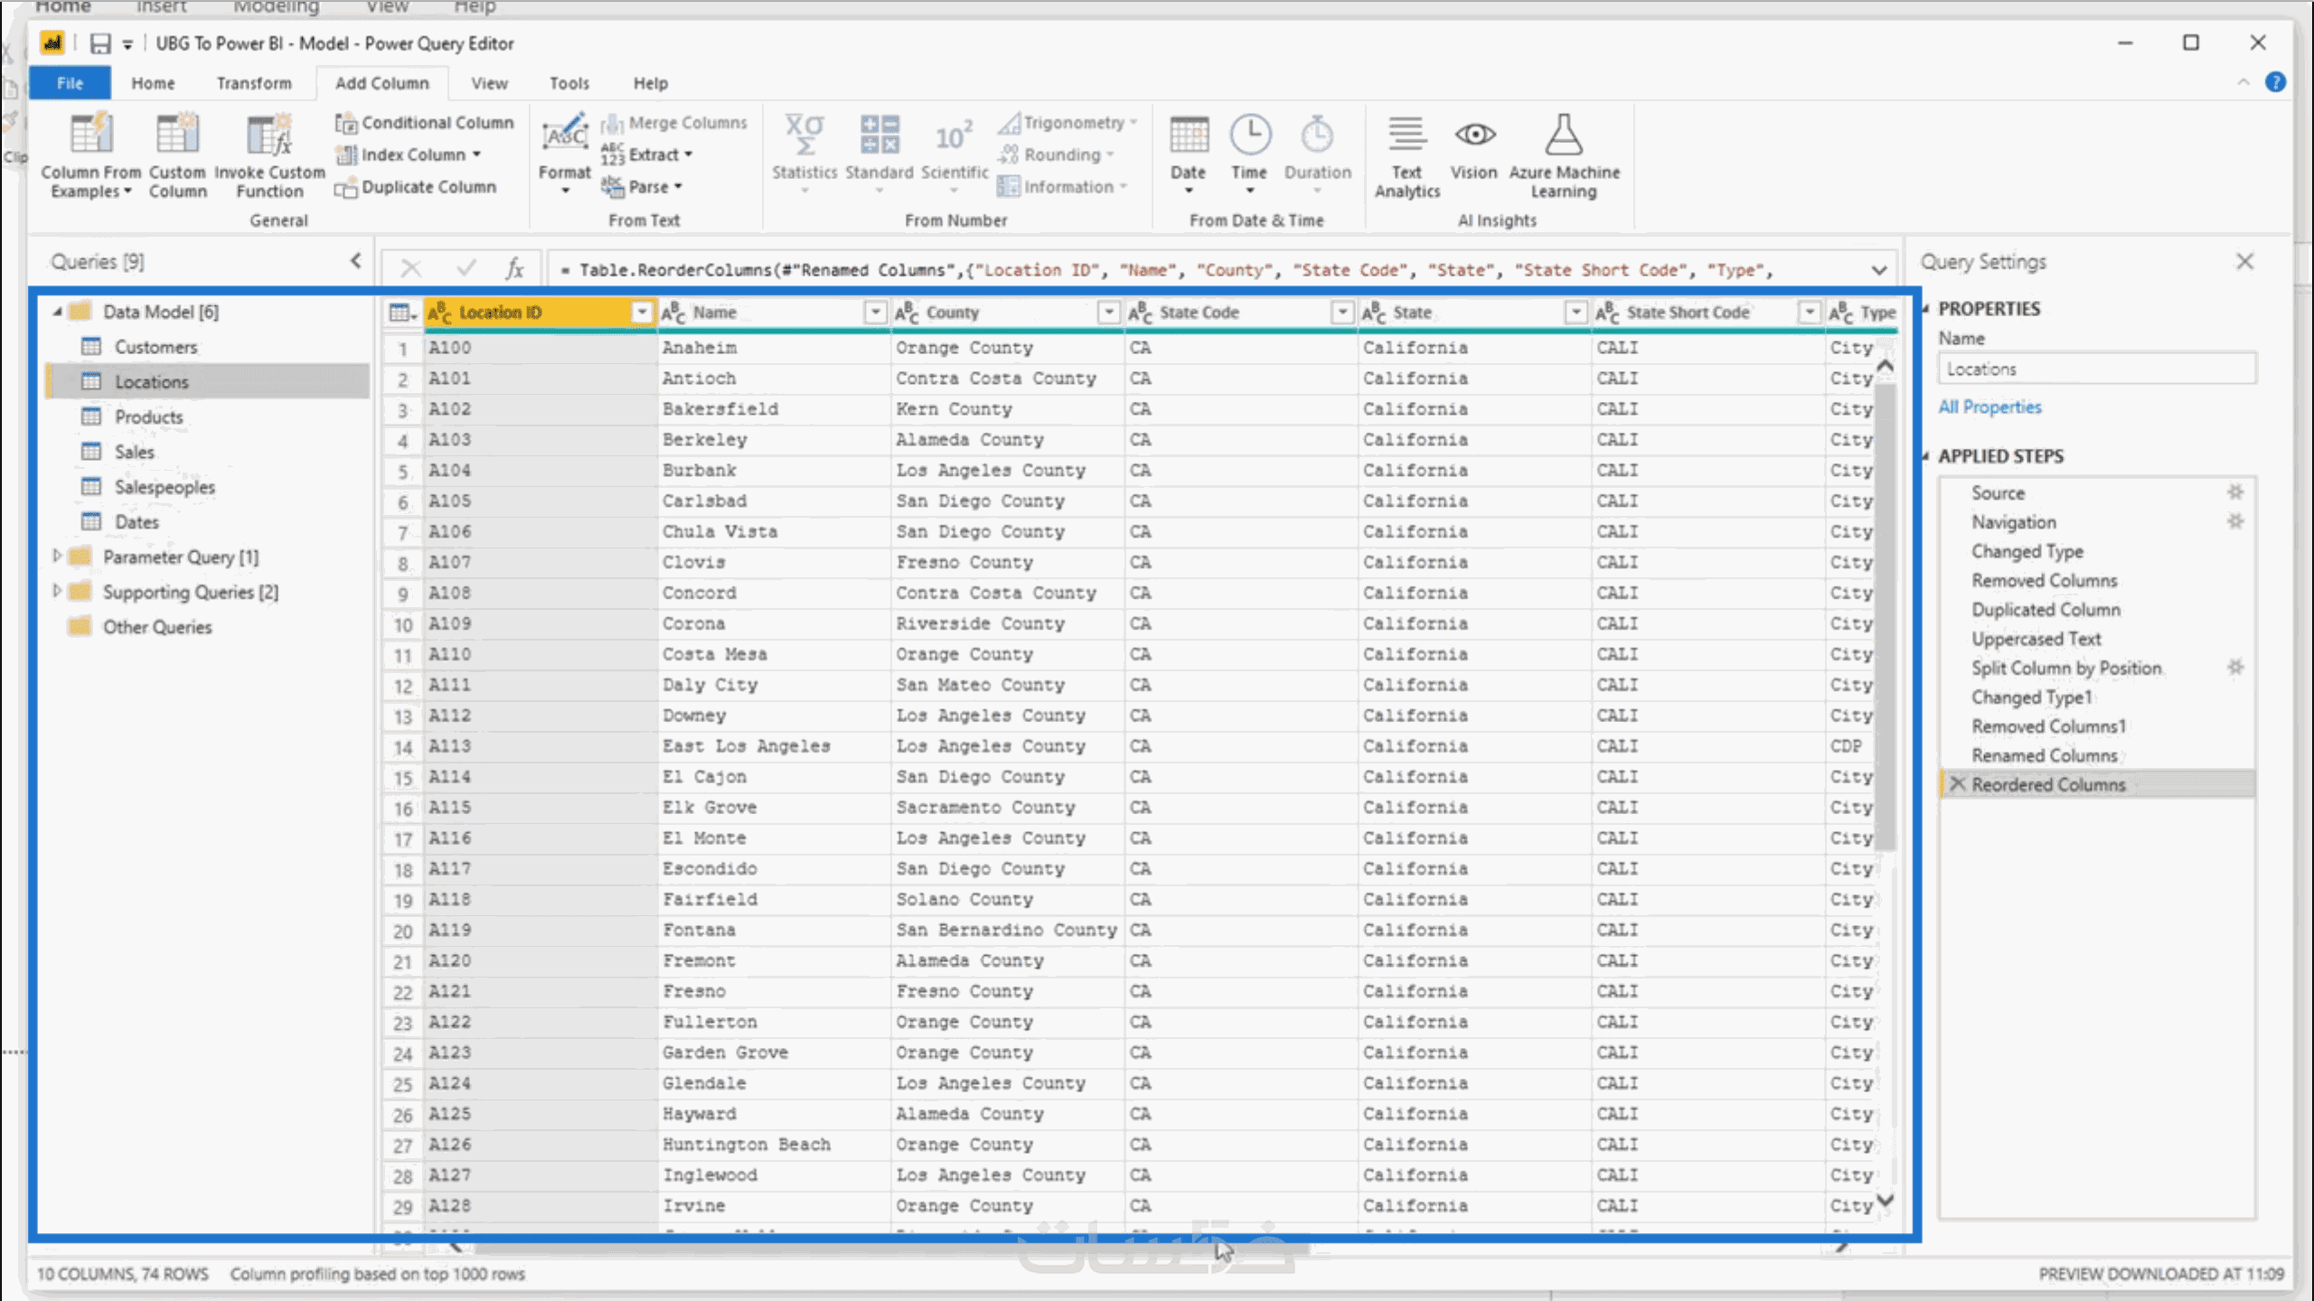The height and width of the screenshot is (1301, 2314).
Task: Click the save icon in title bar
Action: (100, 43)
